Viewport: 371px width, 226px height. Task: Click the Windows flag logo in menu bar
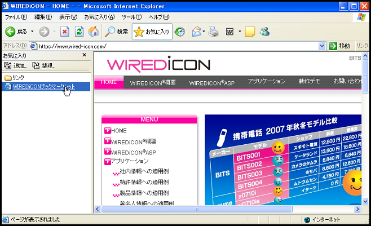(361, 17)
